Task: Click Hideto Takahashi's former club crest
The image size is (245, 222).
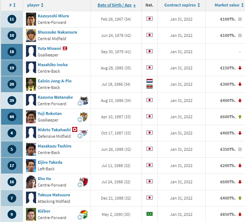Action: tap(84, 133)
